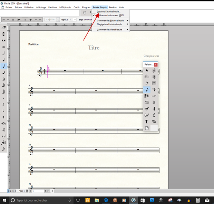This screenshot has height=204, width=214.
Task: Select the Tuplet tool
Action: pyautogui.click(x=154, y=96)
